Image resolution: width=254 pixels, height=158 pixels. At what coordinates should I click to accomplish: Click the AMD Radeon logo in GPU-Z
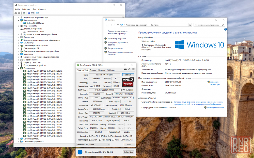click(128, 82)
